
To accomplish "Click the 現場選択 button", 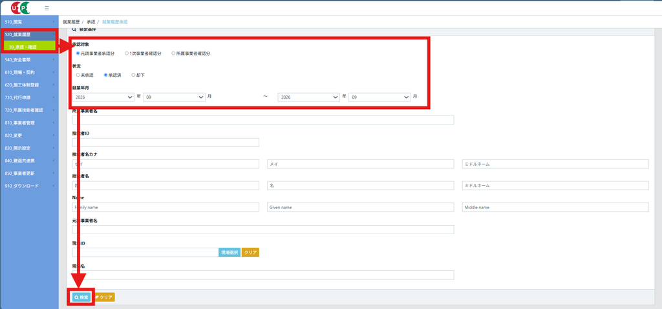I will coord(230,252).
